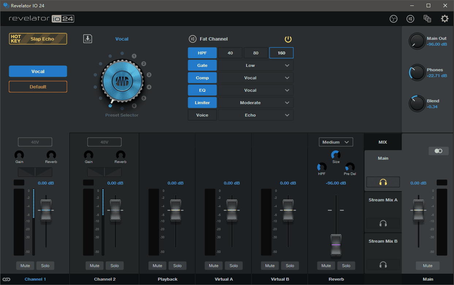Click Channel 1 Gain knob
Viewport: 454px width, 285px height.
click(x=19, y=155)
